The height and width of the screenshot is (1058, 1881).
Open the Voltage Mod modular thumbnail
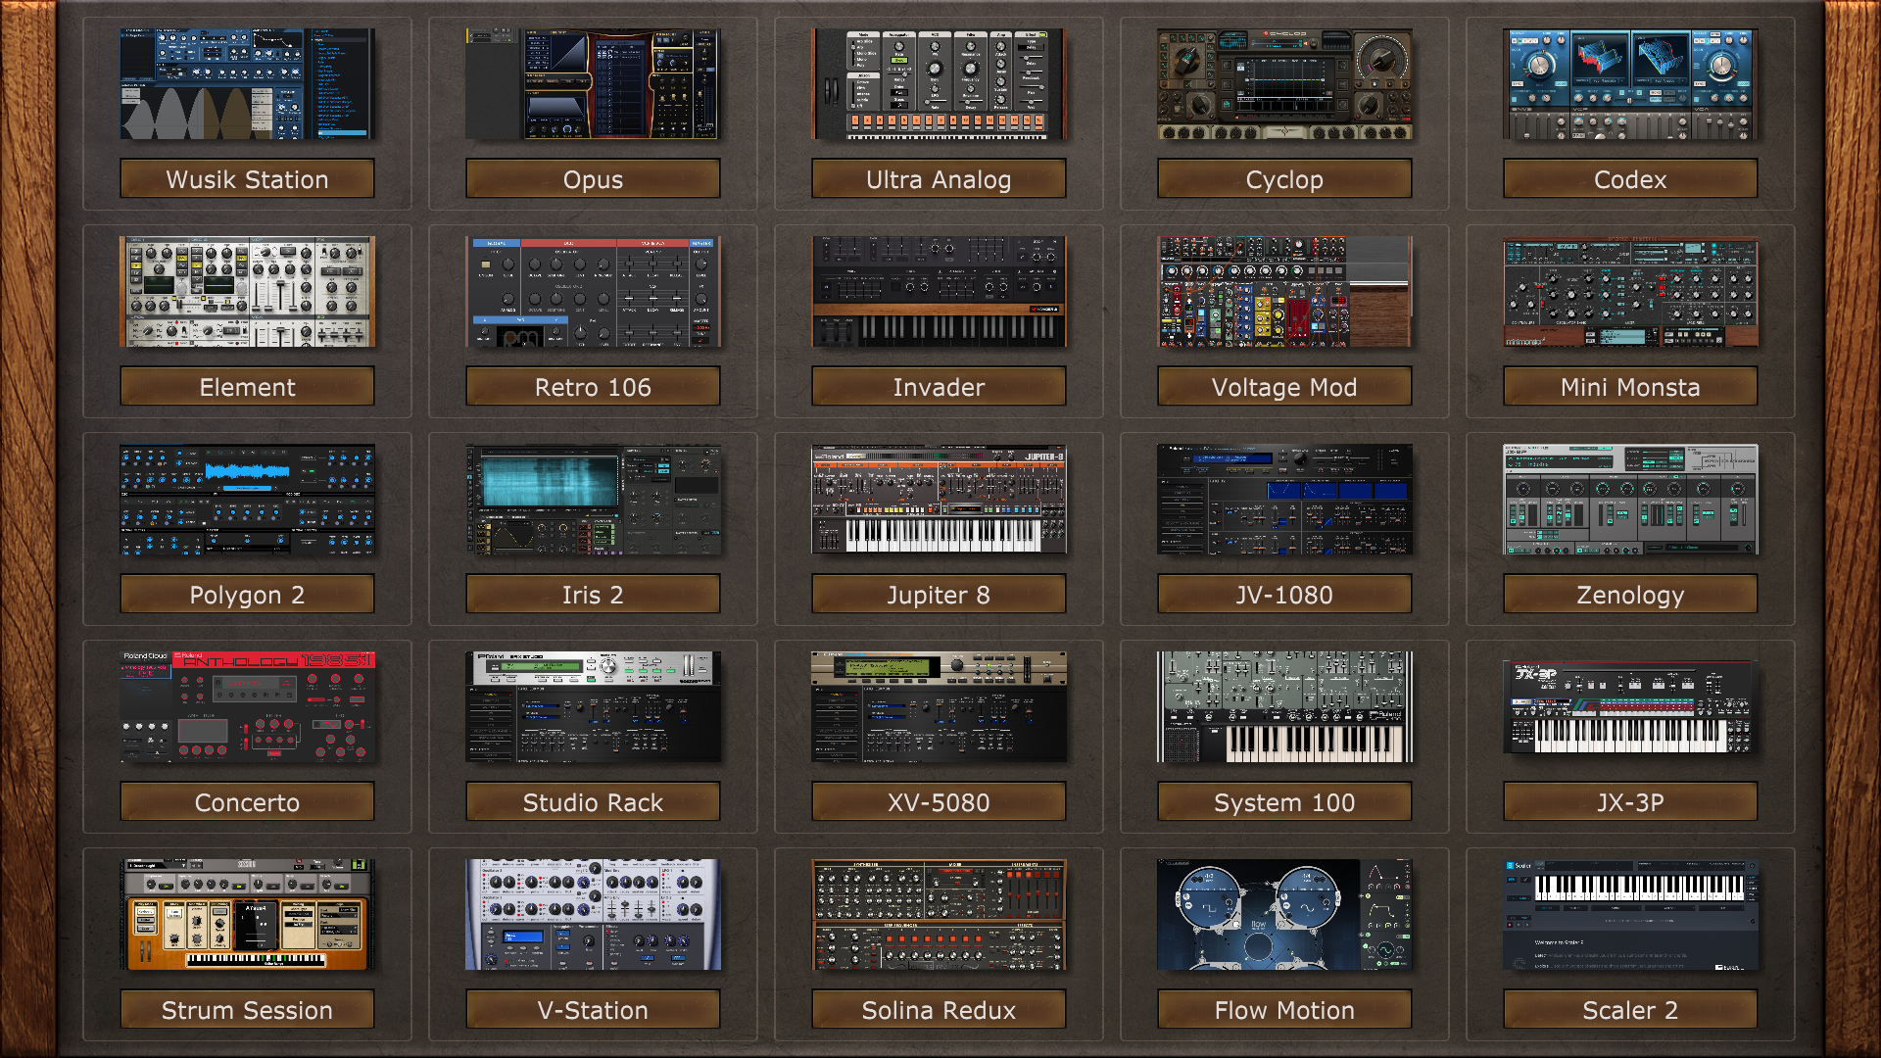click(1284, 292)
